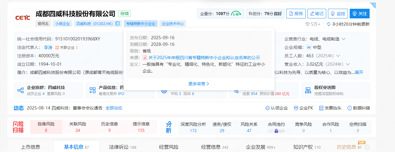Screen dimensions: 395x152
Task: Click the 企业族群 group structure icon
Action: (x=21, y=90)
